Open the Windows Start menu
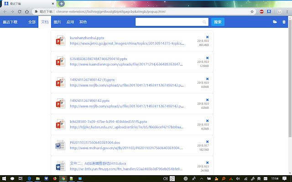Screen dimensions: 292x182 point(4,178)
